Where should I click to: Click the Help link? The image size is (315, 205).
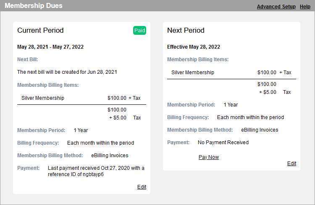pos(305,7)
